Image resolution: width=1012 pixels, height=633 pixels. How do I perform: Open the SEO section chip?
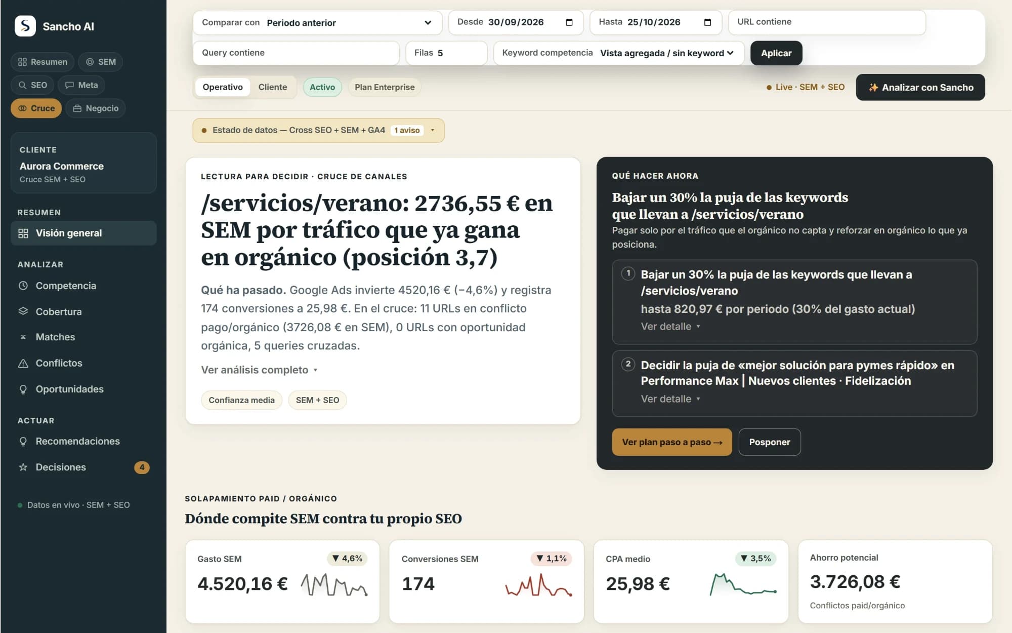tap(32, 85)
